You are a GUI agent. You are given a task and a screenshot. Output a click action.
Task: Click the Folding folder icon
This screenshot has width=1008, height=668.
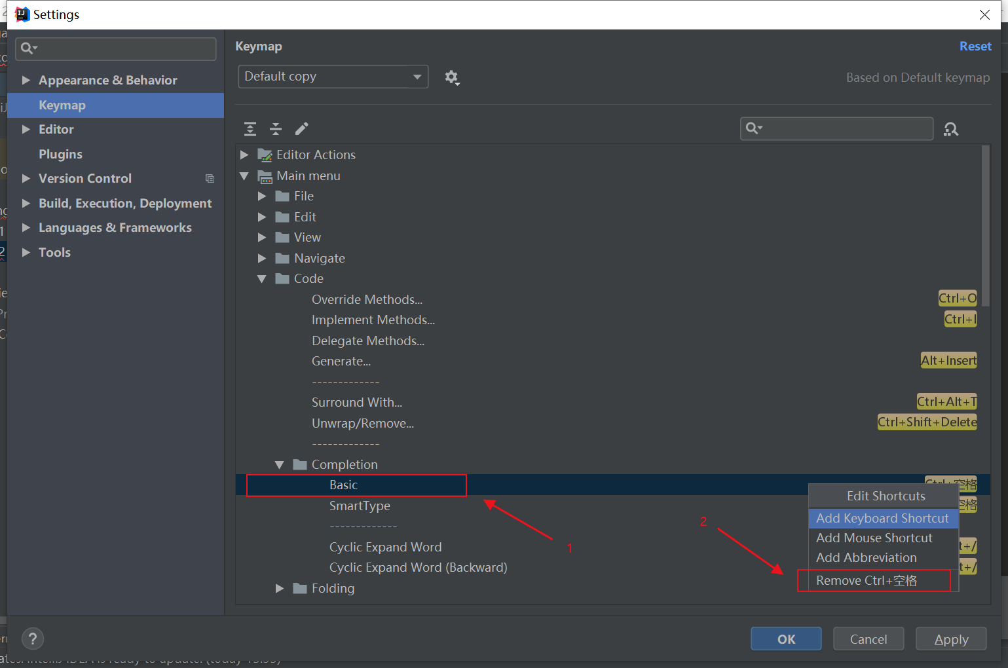pos(300,588)
